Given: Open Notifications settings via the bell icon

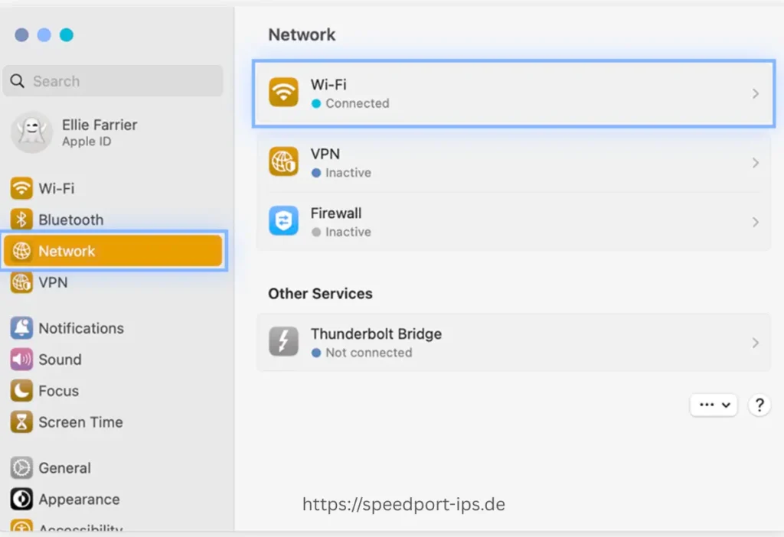Looking at the screenshot, I should pyautogui.click(x=21, y=328).
